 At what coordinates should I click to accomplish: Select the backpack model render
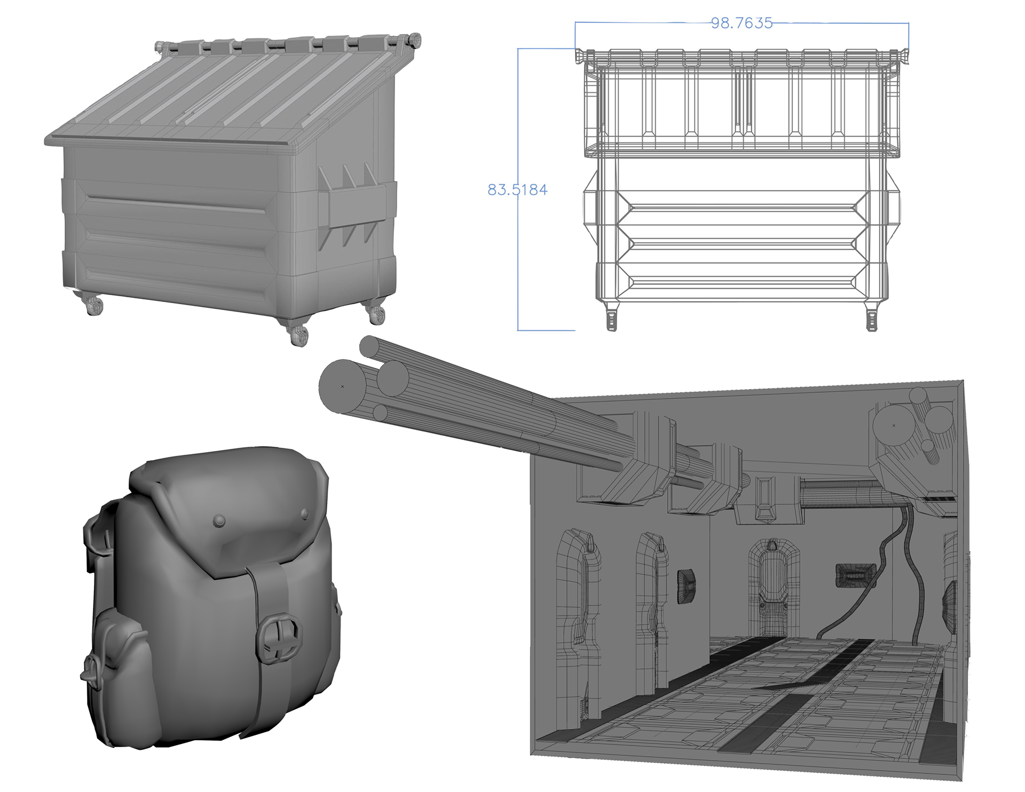coord(211,598)
